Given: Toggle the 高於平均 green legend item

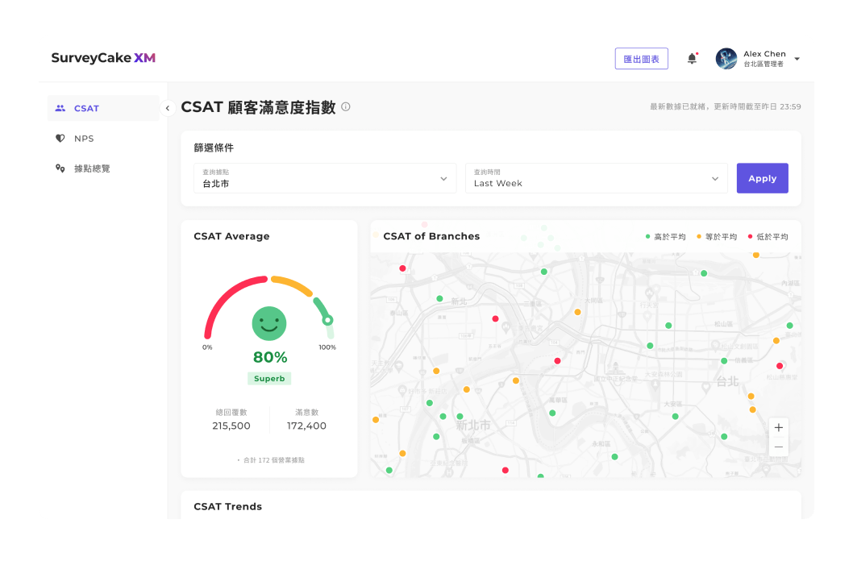Looking at the screenshot, I should click(x=666, y=237).
